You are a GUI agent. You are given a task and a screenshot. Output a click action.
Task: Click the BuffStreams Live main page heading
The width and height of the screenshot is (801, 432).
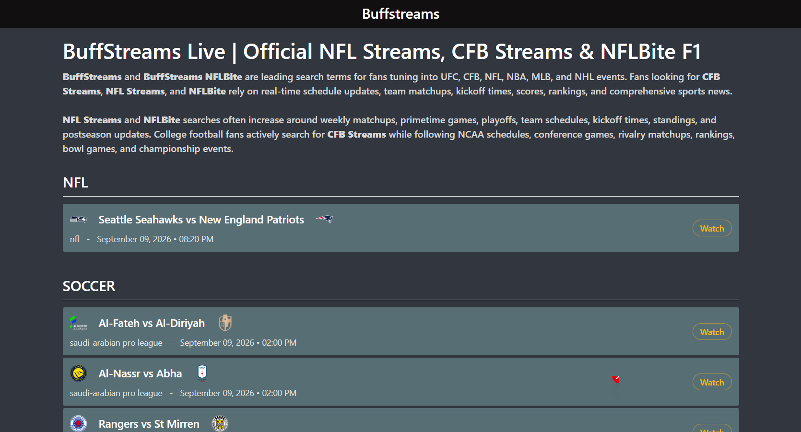(382, 52)
